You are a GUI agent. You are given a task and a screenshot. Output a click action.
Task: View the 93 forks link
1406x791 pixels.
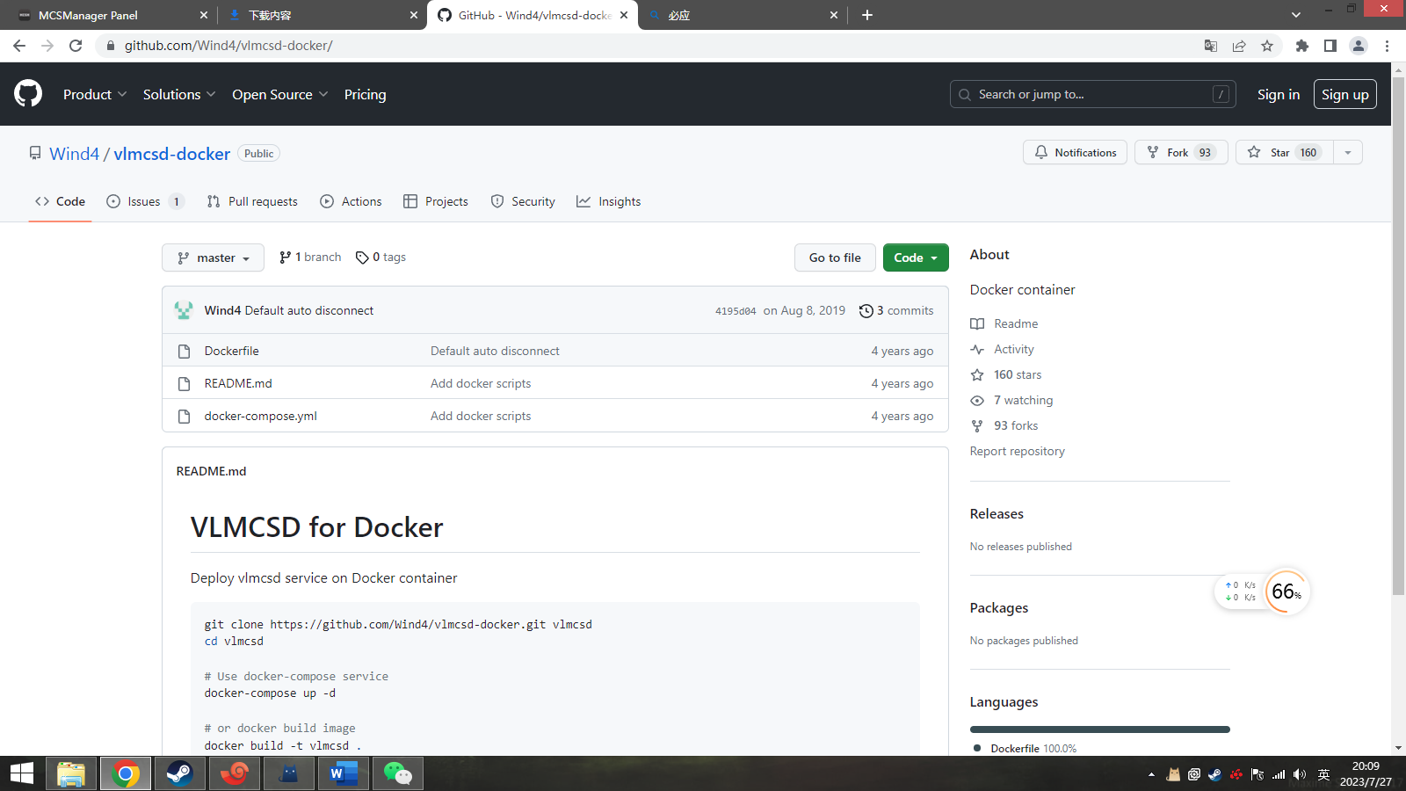pyautogui.click(x=1016, y=426)
